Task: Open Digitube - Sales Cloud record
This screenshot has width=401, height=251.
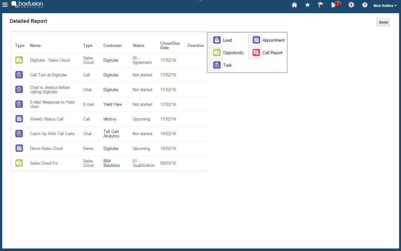Action: pyautogui.click(x=50, y=60)
